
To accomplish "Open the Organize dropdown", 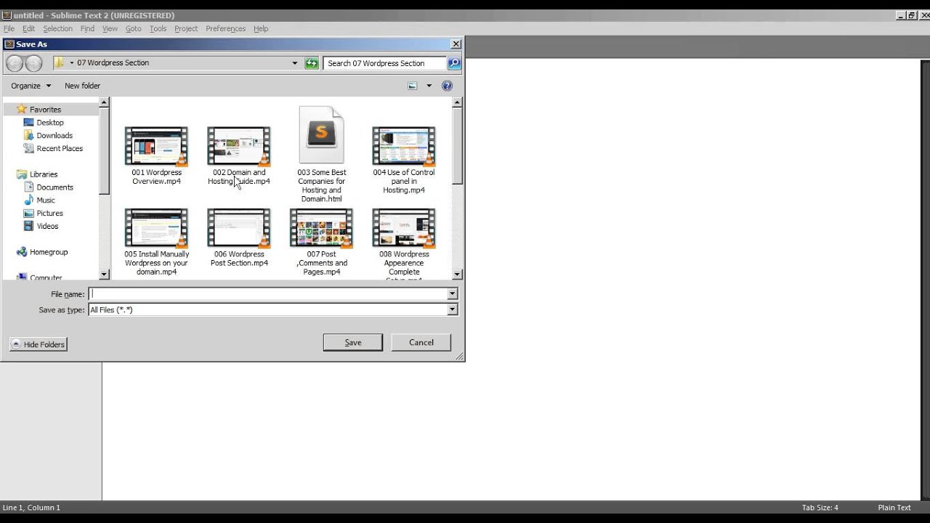I will pos(31,86).
